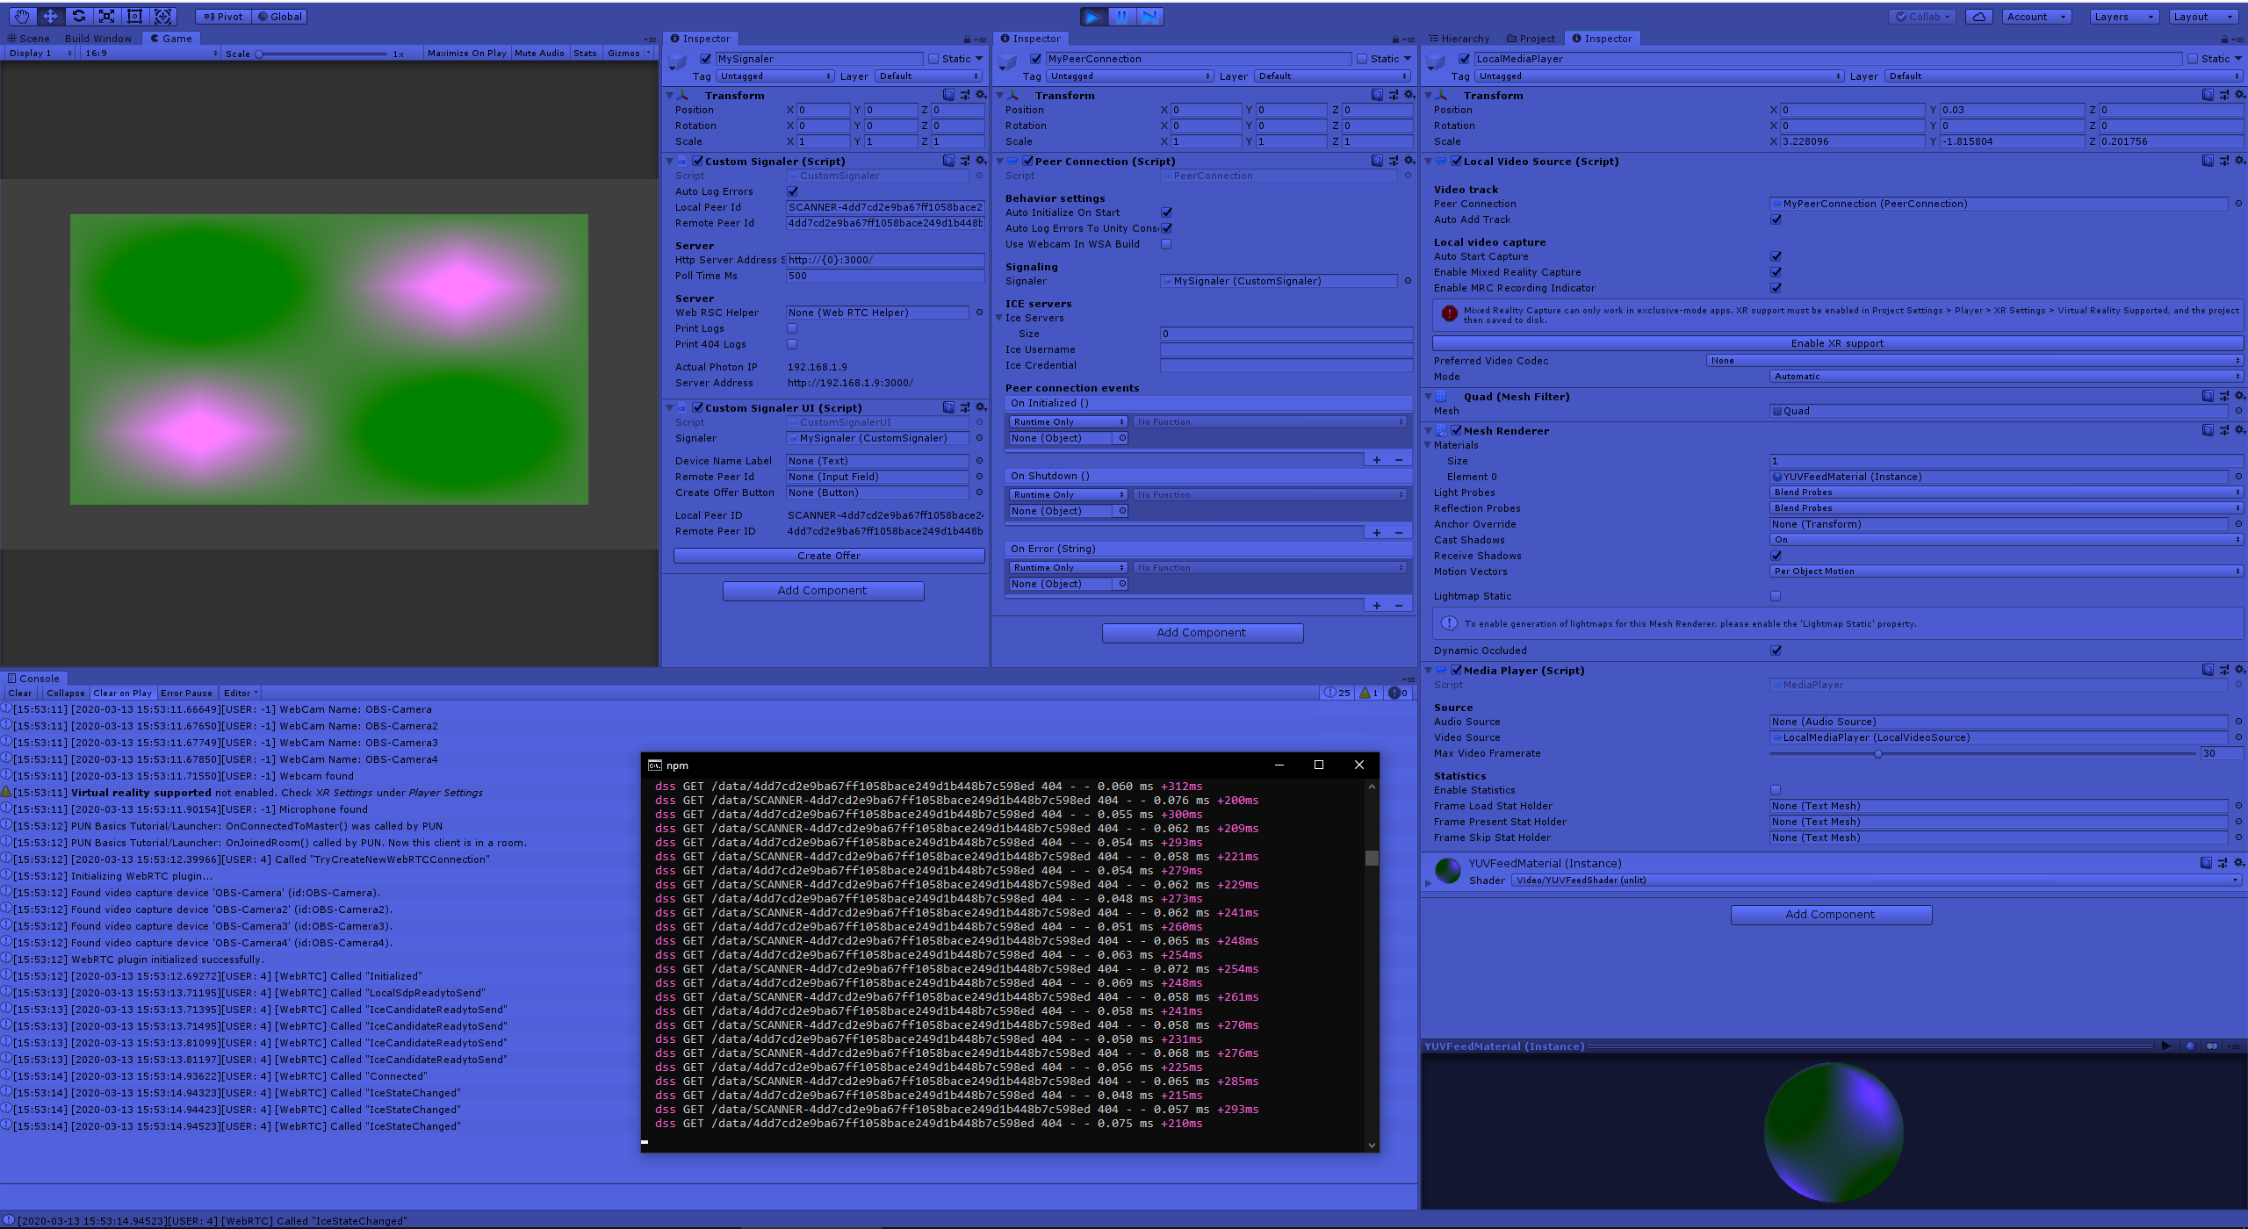This screenshot has height=1229, width=2248.
Task: Click the Http Server Address input field
Action: [x=884, y=259]
